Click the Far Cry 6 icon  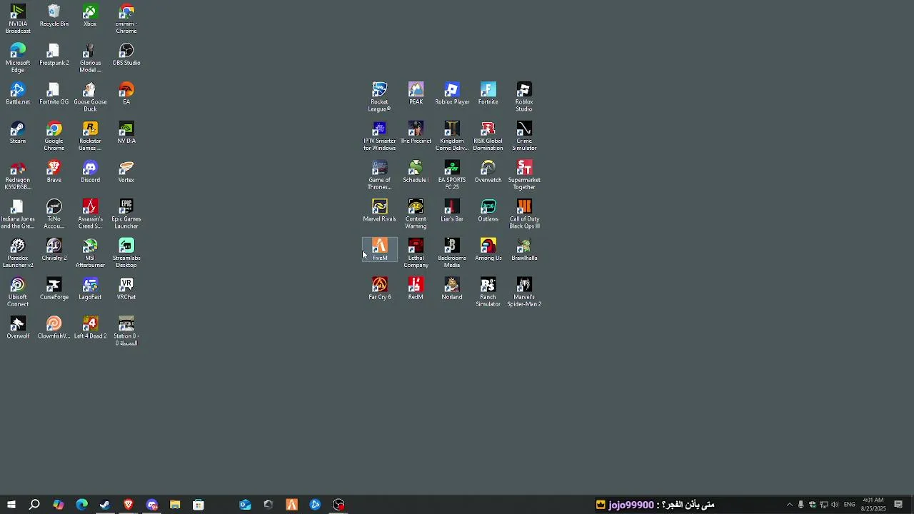379,289
